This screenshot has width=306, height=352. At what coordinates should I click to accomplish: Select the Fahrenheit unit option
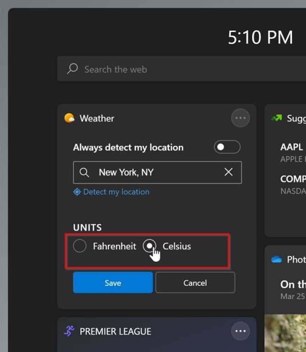[80, 246]
